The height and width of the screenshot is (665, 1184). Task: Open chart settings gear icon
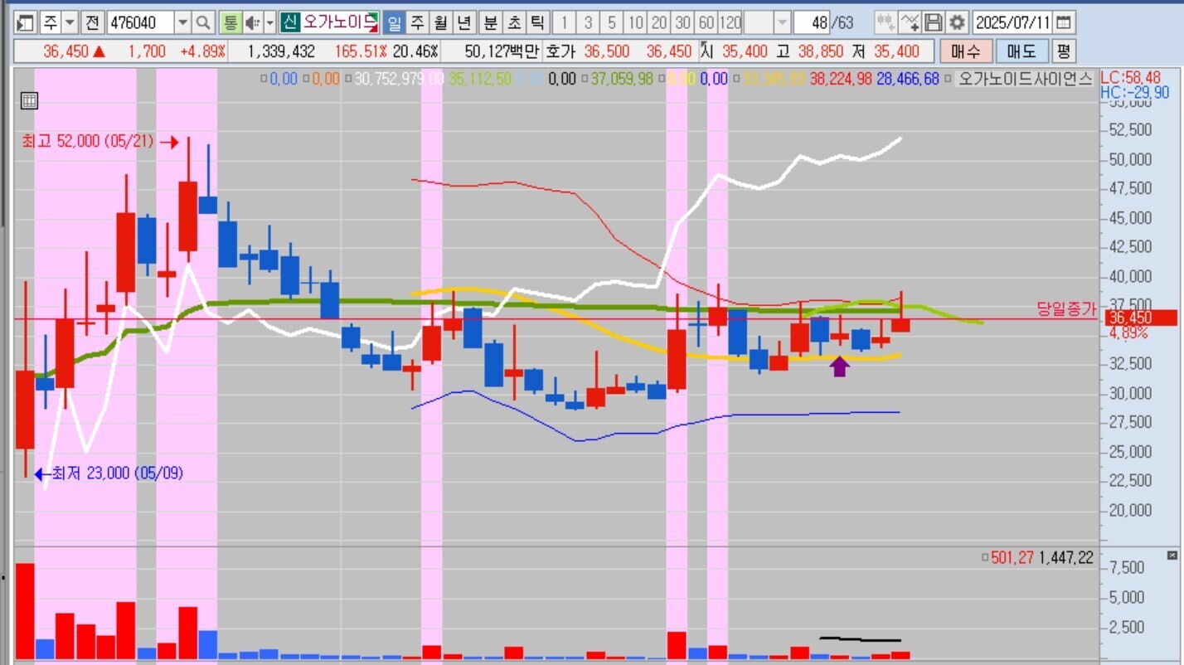coord(958,22)
